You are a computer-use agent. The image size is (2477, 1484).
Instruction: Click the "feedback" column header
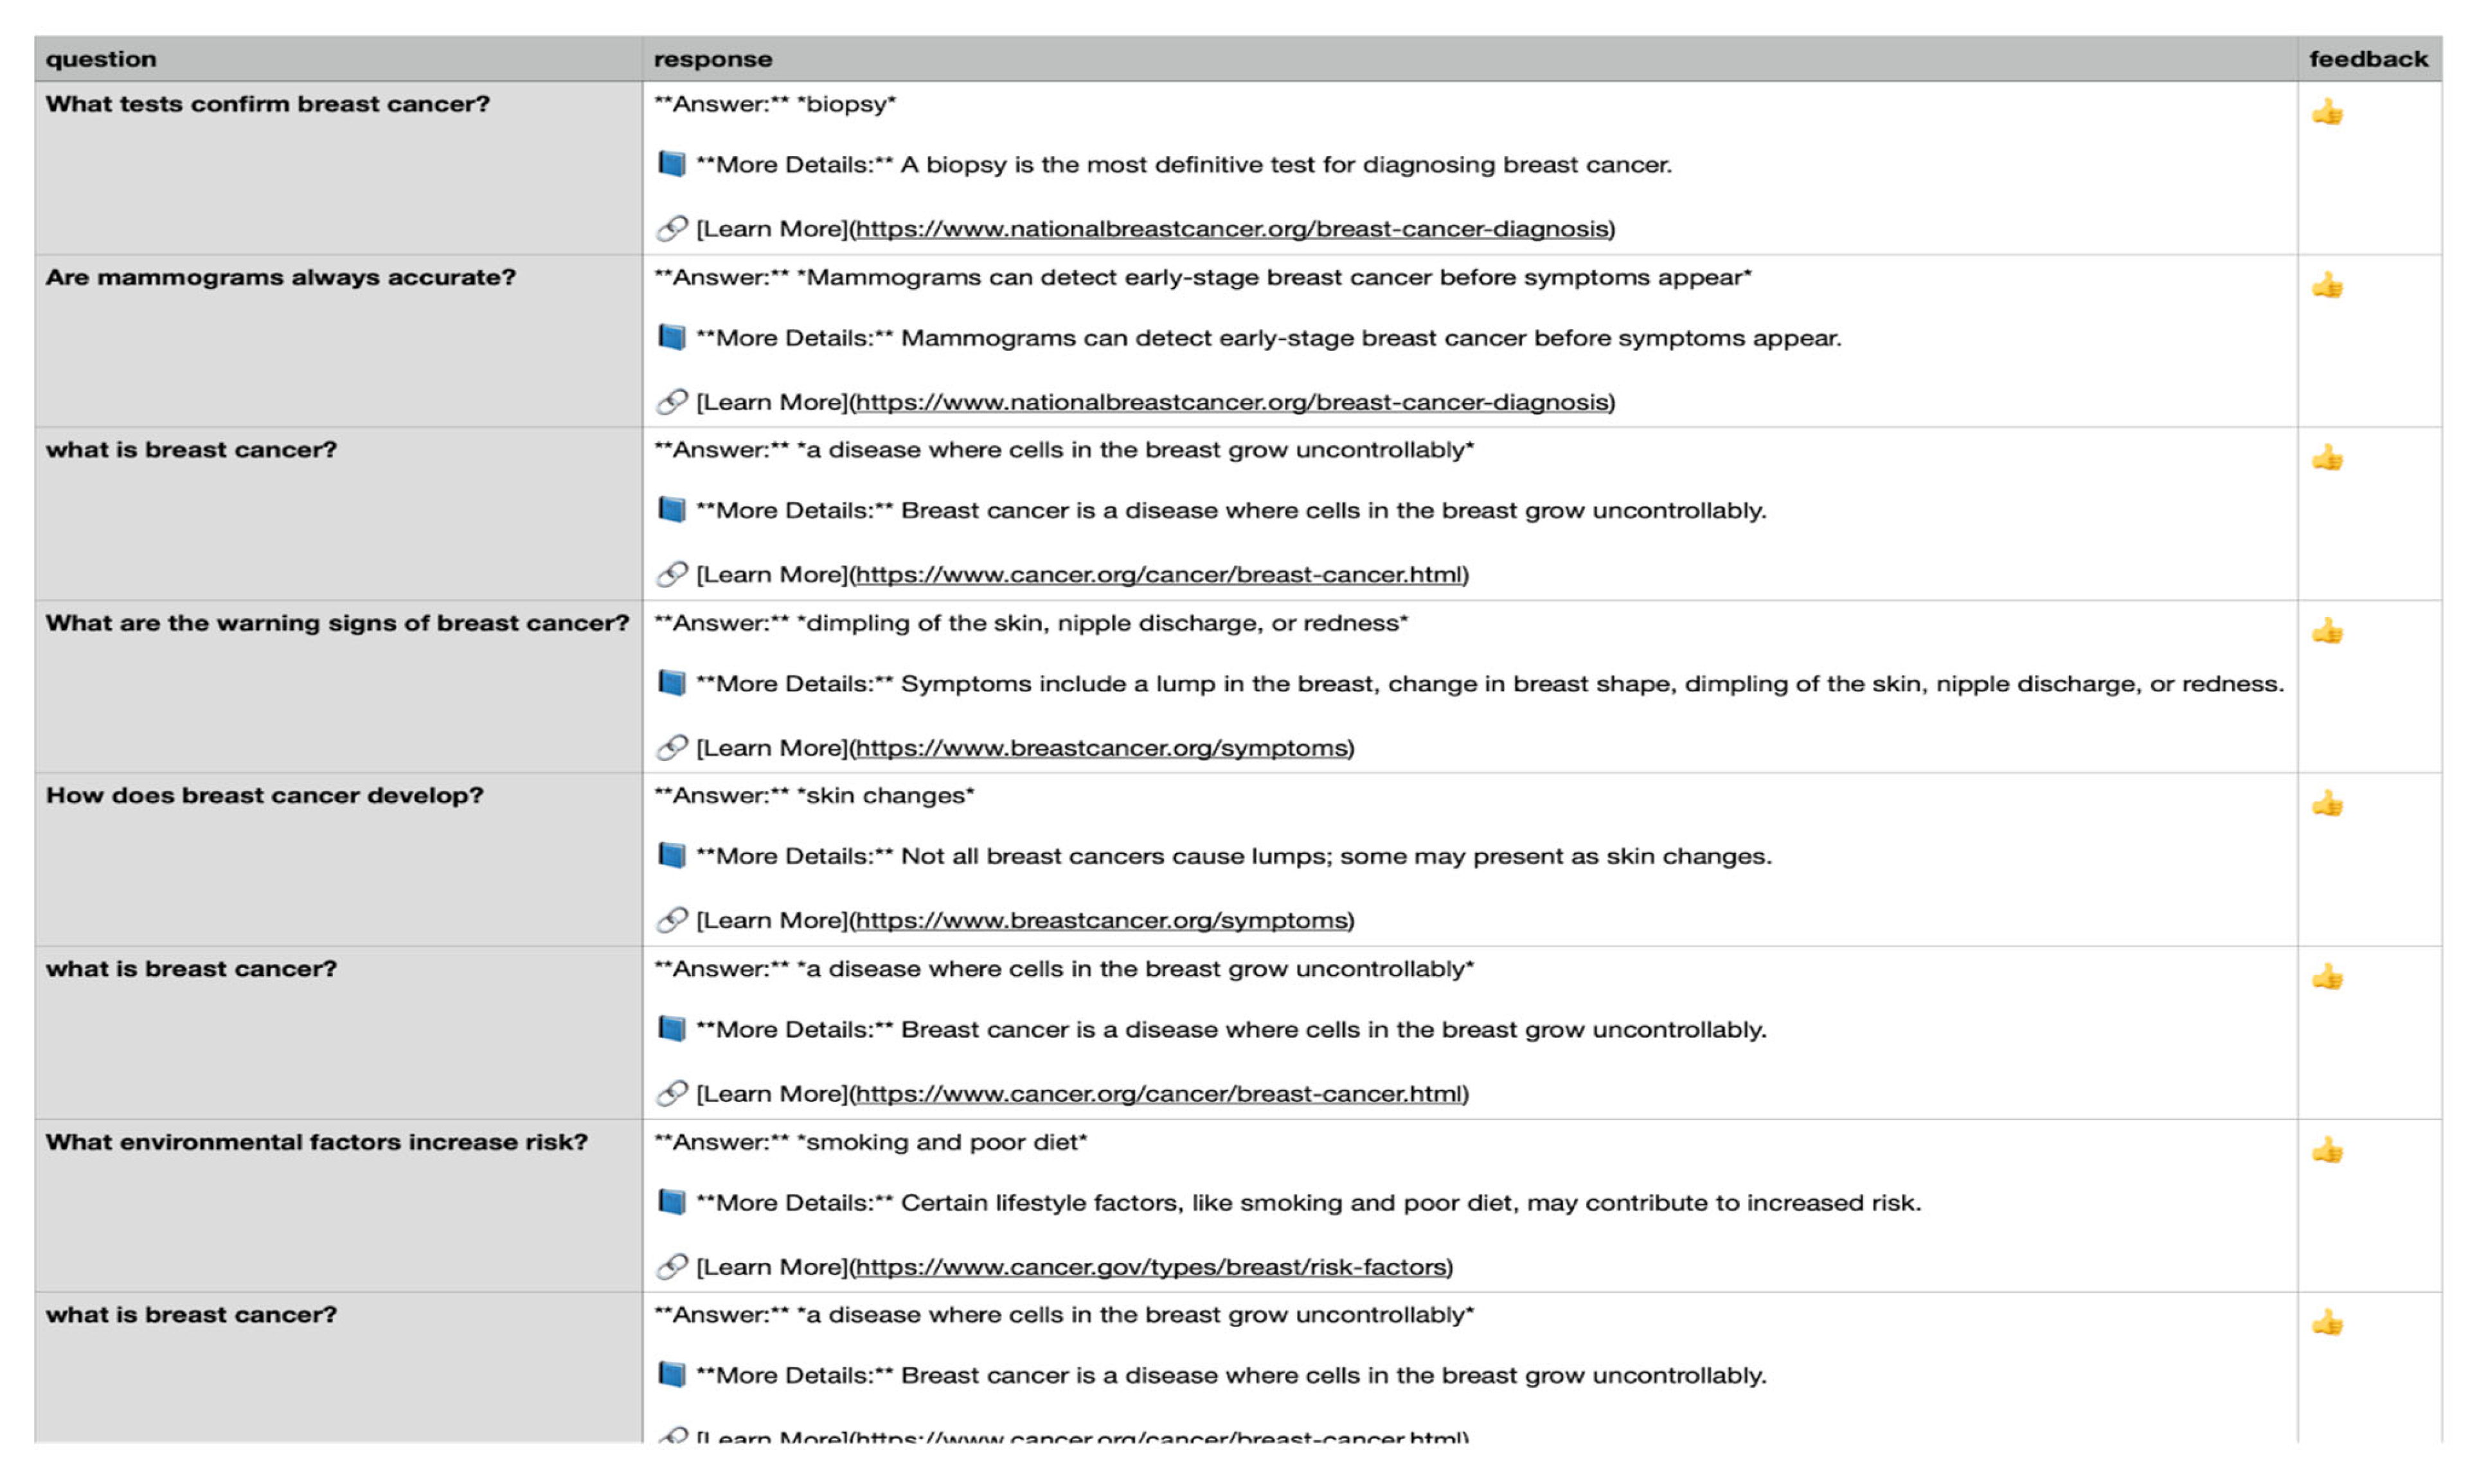pyautogui.click(x=2367, y=59)
